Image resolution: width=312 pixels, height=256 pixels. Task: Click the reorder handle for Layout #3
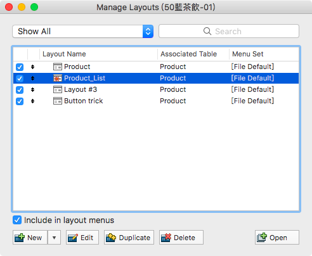tap(32, 90)
